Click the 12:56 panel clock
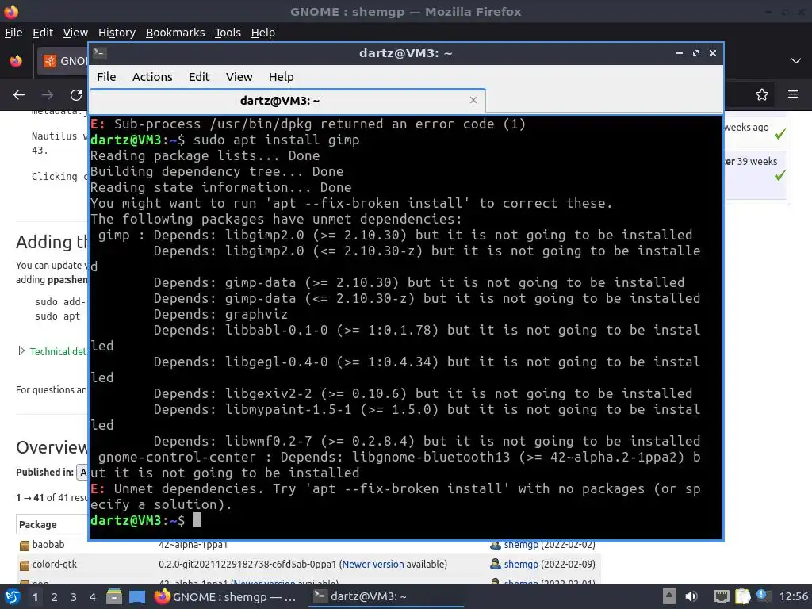 point(793,596)
